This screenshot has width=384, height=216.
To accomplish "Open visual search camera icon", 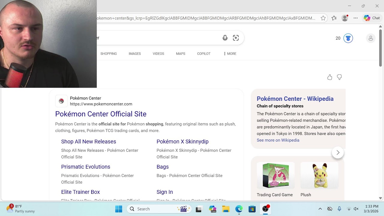I will coord(236,38).
